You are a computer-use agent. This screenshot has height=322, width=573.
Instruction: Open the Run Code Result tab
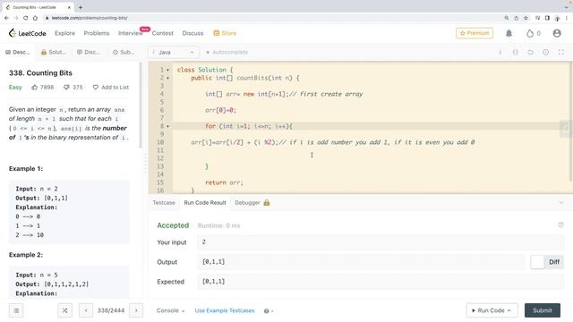(205, 203)
